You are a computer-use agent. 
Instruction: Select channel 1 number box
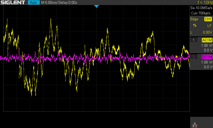pos(194,40)
